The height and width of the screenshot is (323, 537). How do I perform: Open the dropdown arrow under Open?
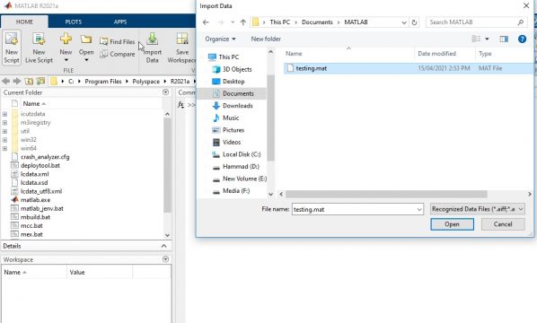(86, 60)
